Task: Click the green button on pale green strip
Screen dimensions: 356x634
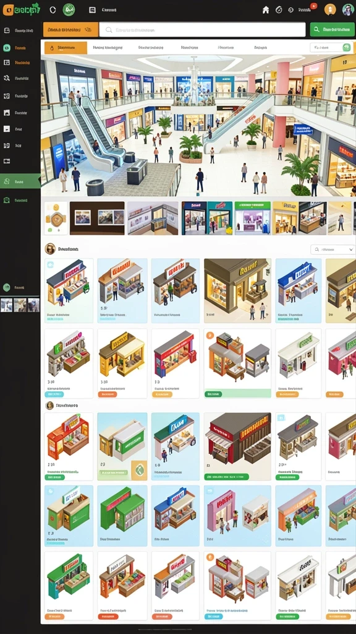Action: click(x=213, y=394)
